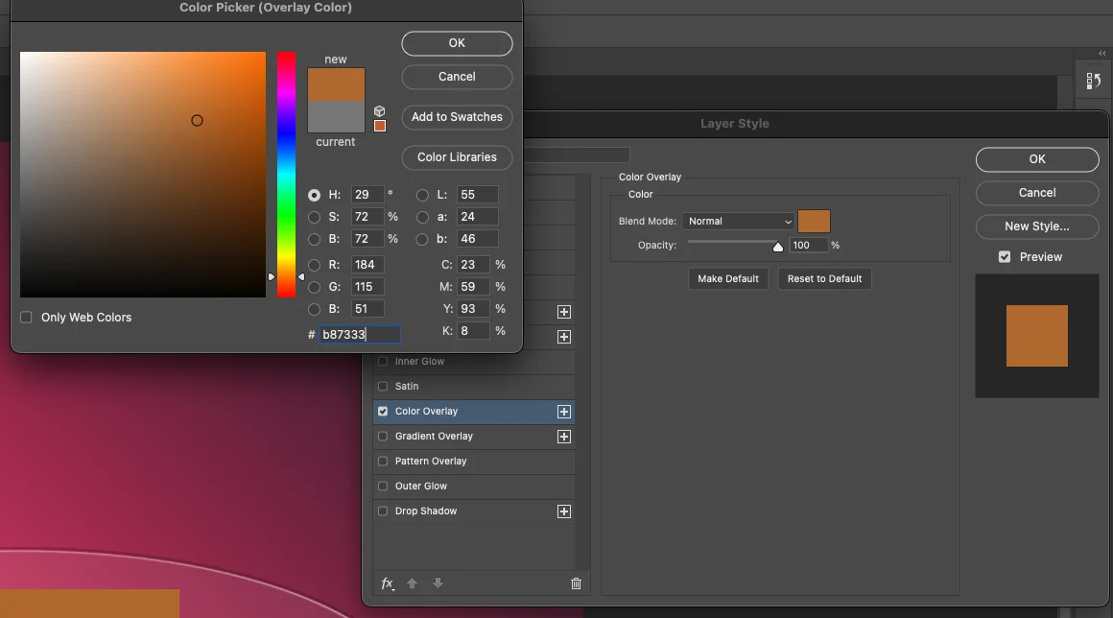Click the Lab L value field
Screen dimensions: 1113x618
click(x=477, y=195)
